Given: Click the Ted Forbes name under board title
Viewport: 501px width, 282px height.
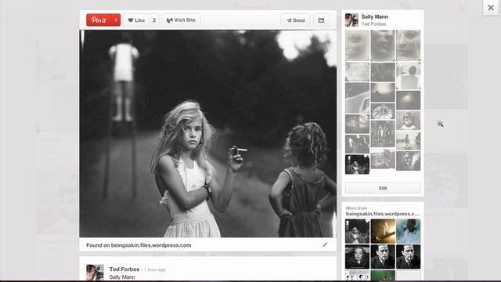Looking at the screenshot, I should pyautogui.click(x=373, y=24).
